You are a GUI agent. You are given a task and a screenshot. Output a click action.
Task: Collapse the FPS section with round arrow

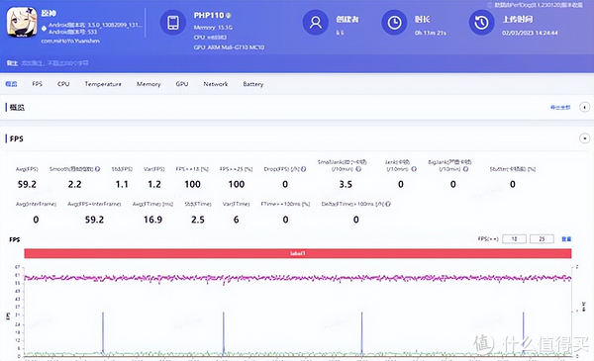tap(584, 138)
